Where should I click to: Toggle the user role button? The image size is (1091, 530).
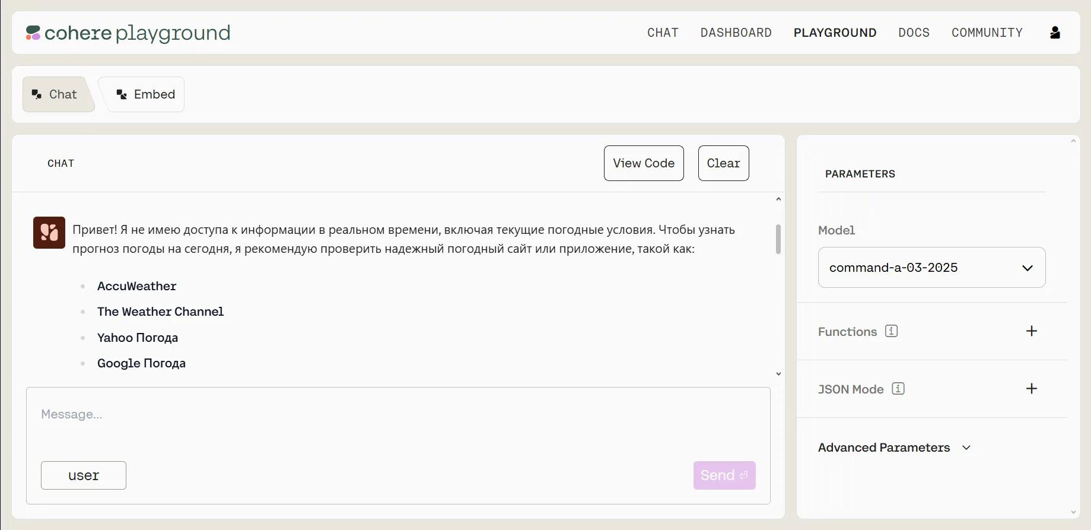(84, 475)
